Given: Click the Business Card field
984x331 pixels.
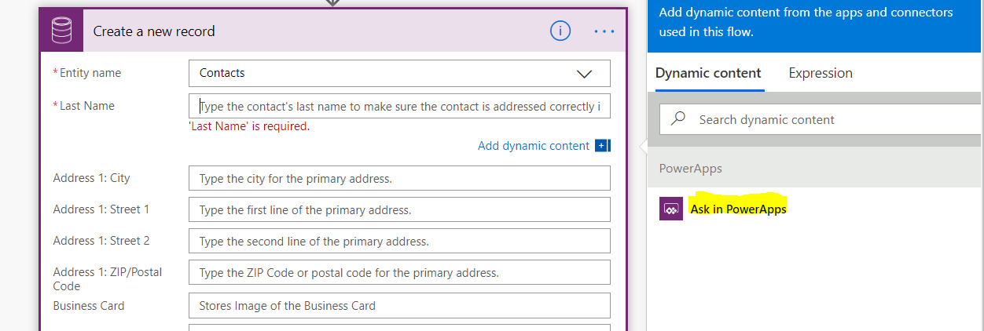Looking at the screenshot, I should [399, 306].
